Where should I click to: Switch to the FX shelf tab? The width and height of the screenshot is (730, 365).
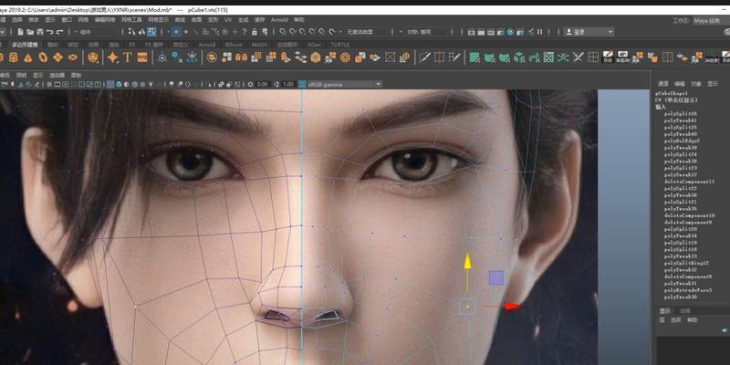pos(132,45)
